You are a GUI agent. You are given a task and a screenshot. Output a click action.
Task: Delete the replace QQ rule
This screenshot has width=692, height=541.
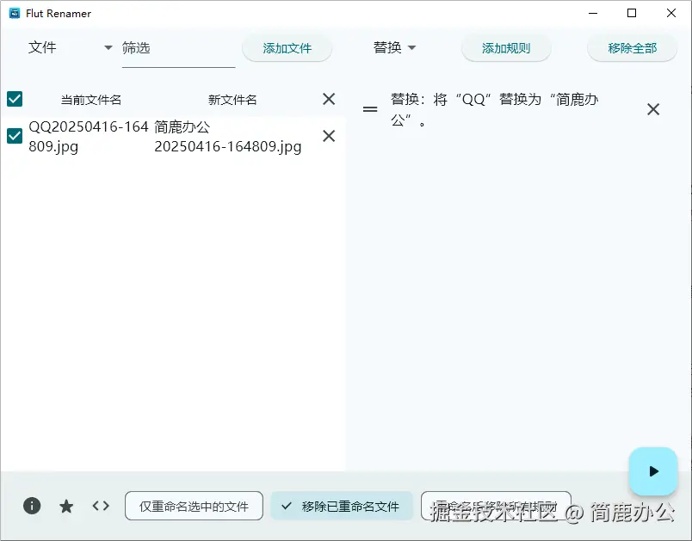tap(653, 109)
